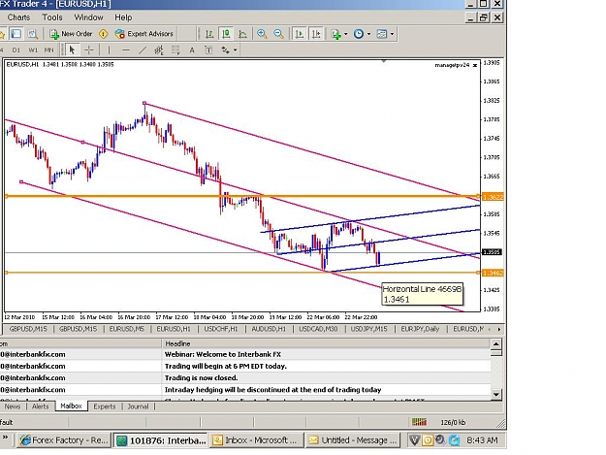This screenshot has width=606, height=455.
Task: Open 'Intraday hedging will be discontinued' message
Action: point(245,390)
